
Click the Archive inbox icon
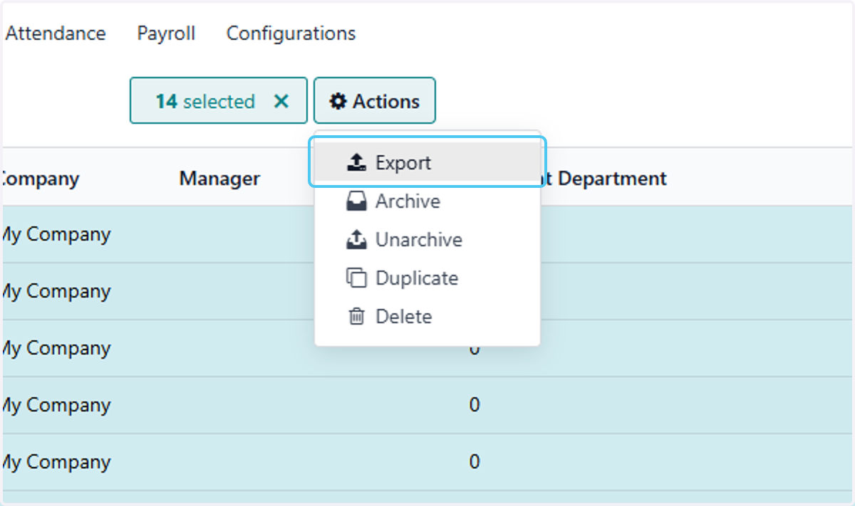point(356,201)
